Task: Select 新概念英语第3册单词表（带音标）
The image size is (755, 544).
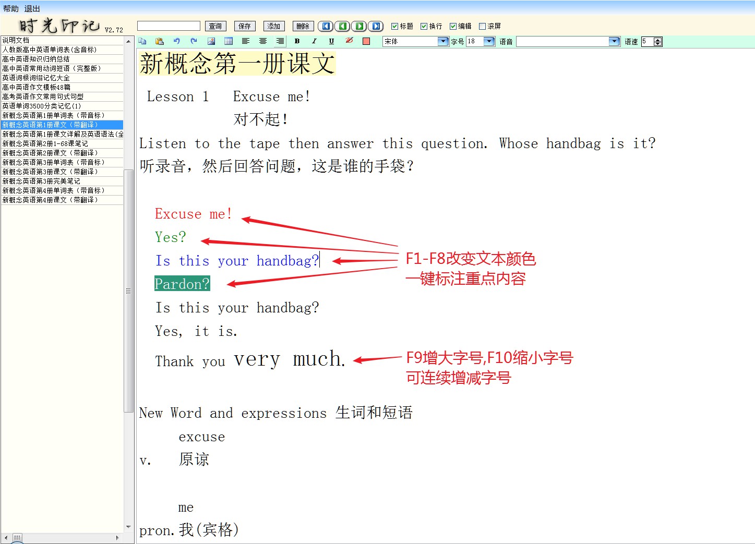Action: 62,162
